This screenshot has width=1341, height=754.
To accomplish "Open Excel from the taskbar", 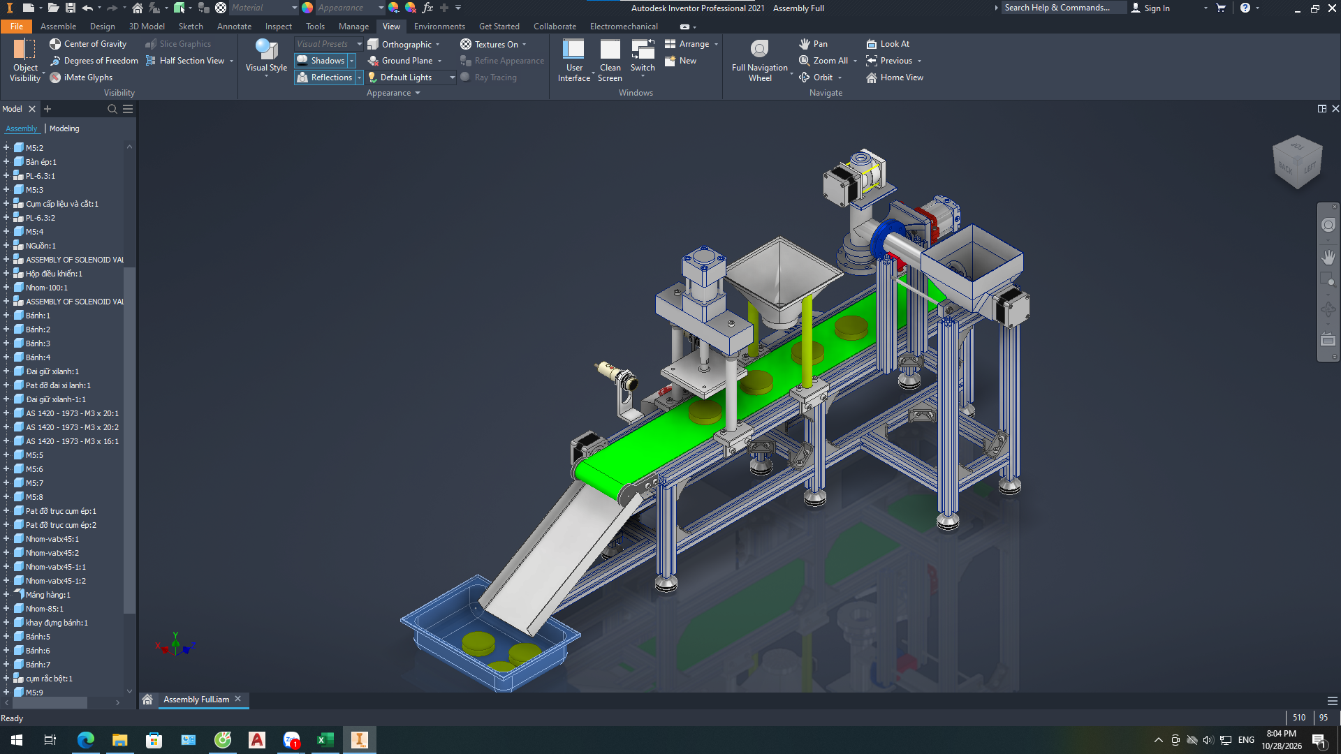I will tap(325, 740).
